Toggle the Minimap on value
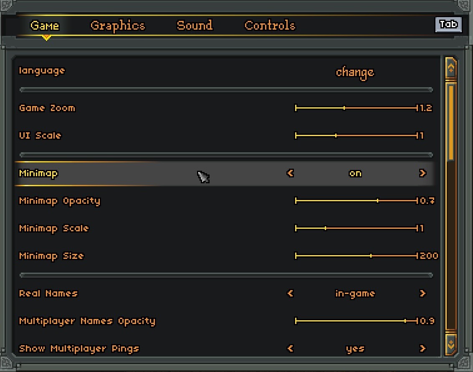The image size is (473, 372). pyautogui.click(x=355, y=173)
